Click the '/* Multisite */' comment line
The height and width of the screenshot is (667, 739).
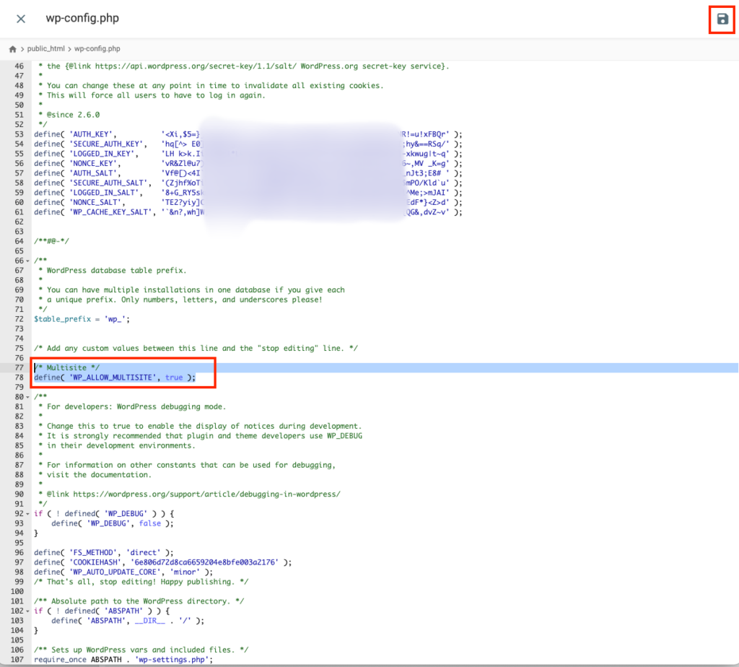[66, 367]
